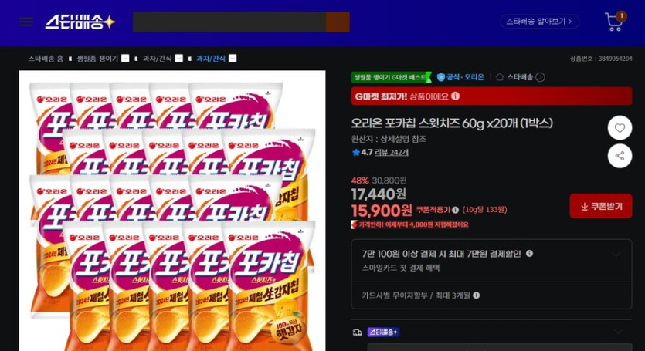Image resolution: width=645 pixels, height=351 pixels.
Task: Click the share icon button
Action: (x=620, y=156)
